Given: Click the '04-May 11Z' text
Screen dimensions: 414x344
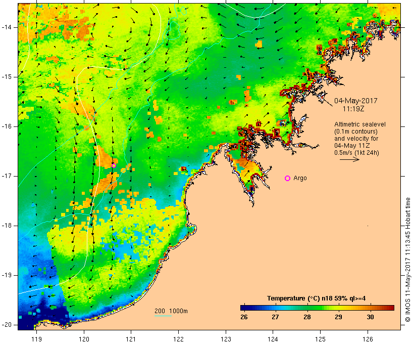Looking at the screenshot, I should (x=352, y=146).
